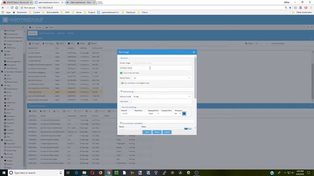Switch to the Docker images repo tab
The width and height of the screenshot is (314, 176).
47,33
